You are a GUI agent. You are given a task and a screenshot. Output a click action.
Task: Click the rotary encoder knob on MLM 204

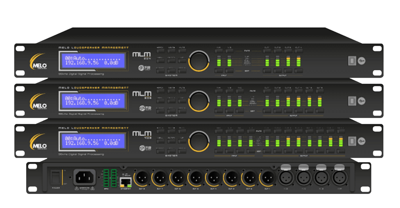[199, 61]
